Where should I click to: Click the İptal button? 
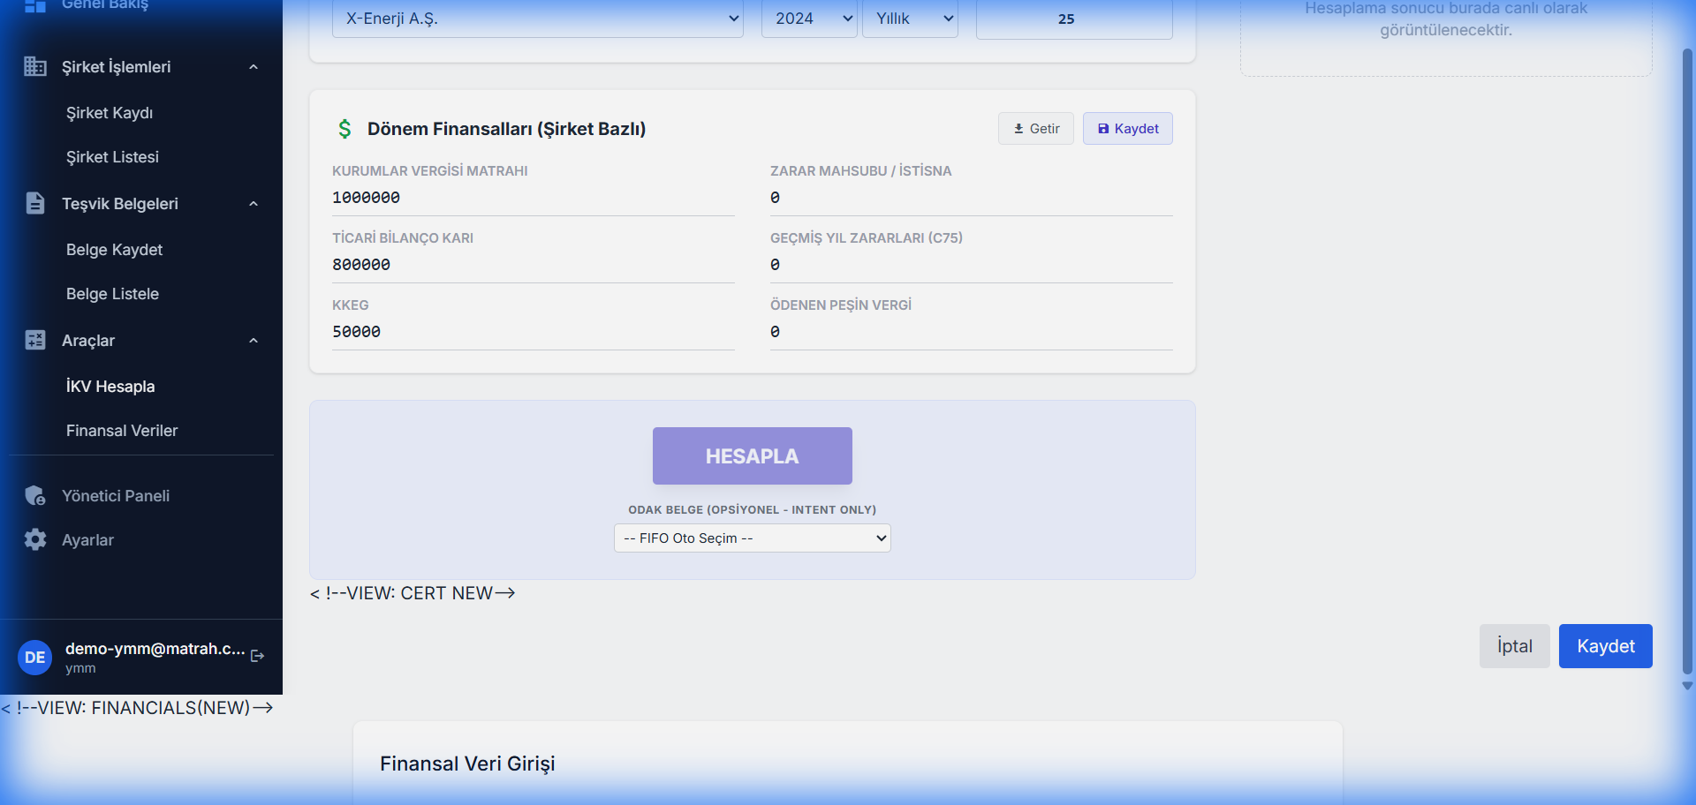[x=1514, y=646]
